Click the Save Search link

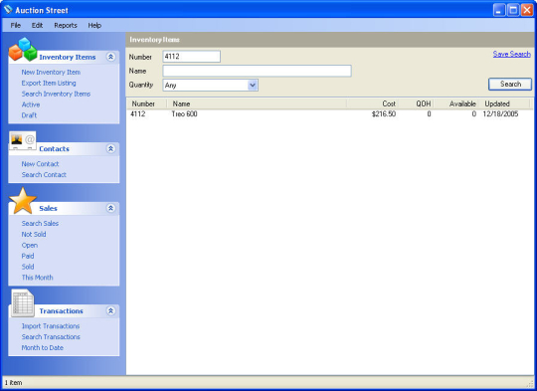coord(512,54)
